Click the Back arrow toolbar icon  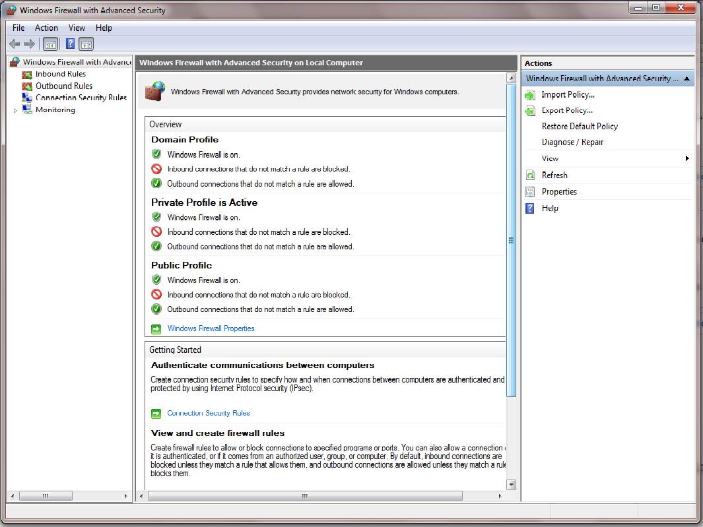15,44
